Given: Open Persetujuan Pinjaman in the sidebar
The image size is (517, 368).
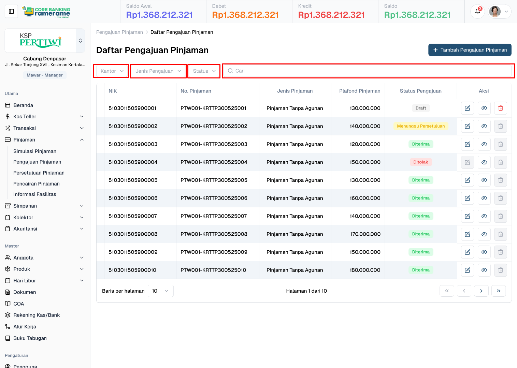Looking at the screenshot, I should pos(39,173).
